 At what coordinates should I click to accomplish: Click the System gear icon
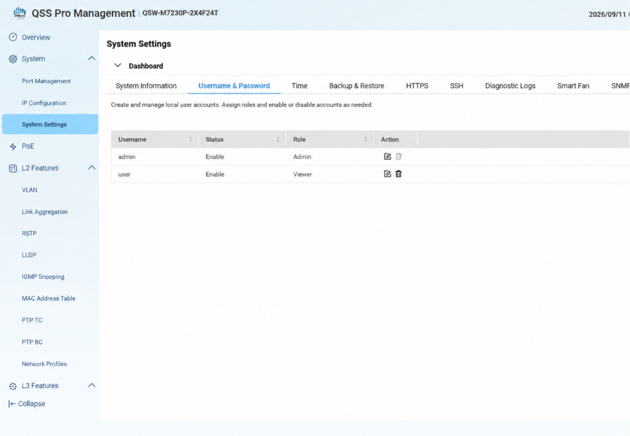point(13,59)
